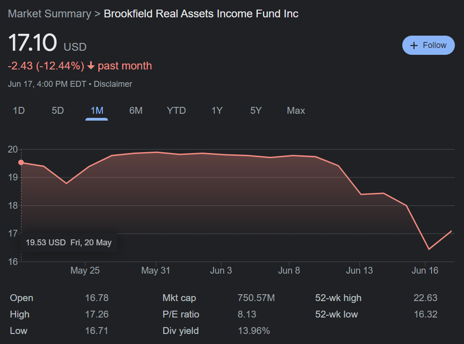Click the 19.53 USD Fri, 20 May tooltip
Viewport: 464px width, 344px height.
pyautogui.click(x=69, y=243)
